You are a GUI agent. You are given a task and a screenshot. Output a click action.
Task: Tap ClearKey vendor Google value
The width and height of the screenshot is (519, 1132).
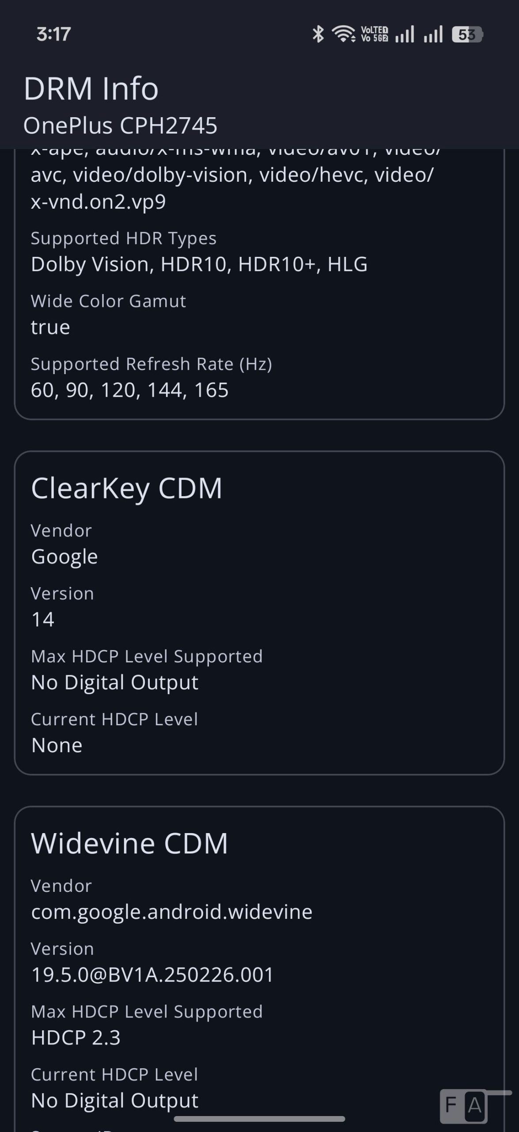64,556
